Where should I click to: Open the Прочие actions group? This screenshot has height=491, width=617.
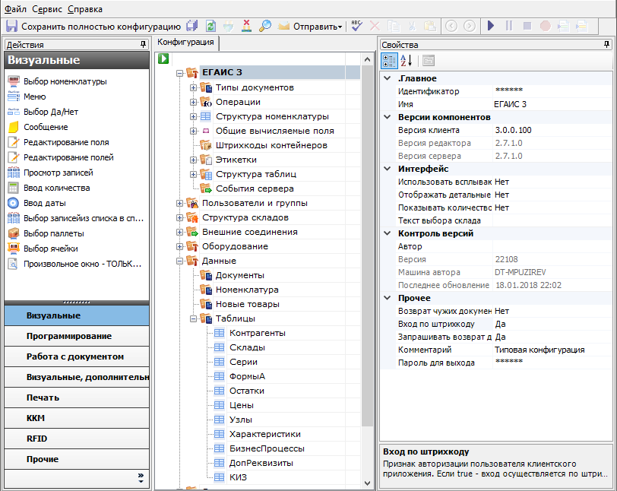[x=77, y=459]
